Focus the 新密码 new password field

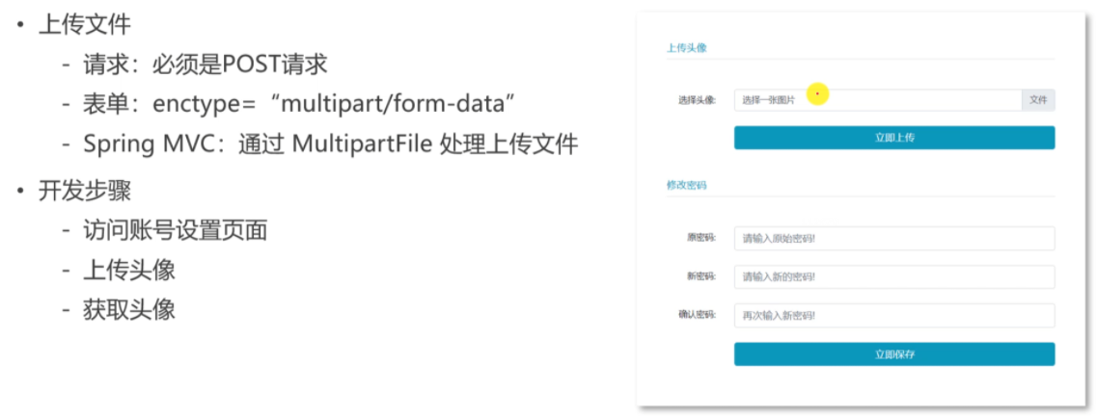[x=893, y=277]
